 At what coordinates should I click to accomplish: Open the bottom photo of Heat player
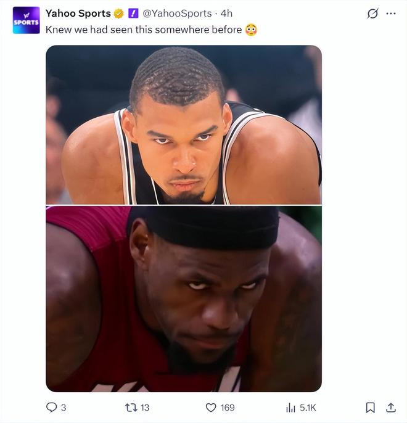184,299
